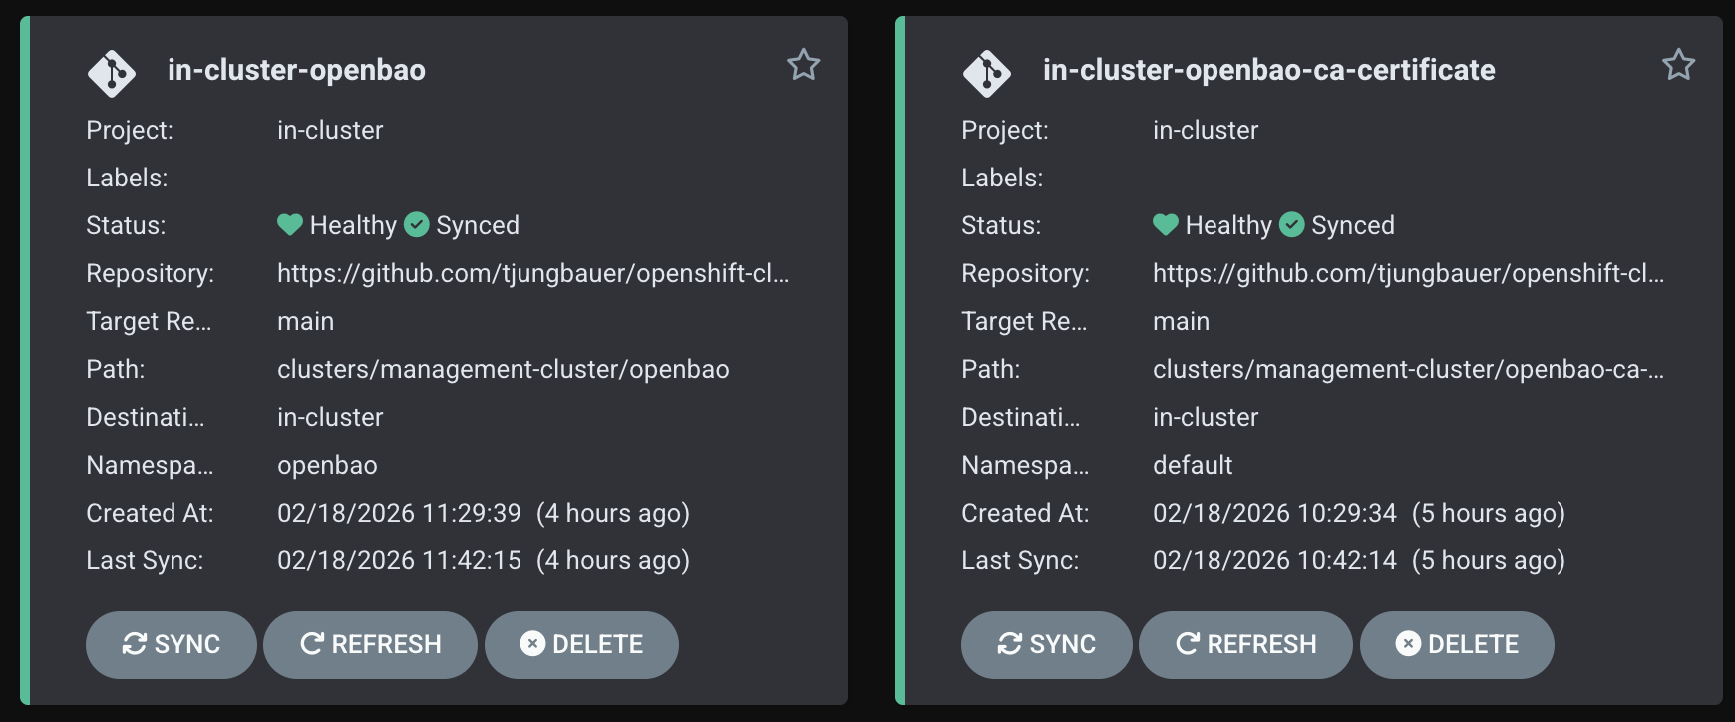The height and width of the screenshot is (722, 1735).
Task: Favorite the in-cluster-openbao application star
Action: (804, 65)
